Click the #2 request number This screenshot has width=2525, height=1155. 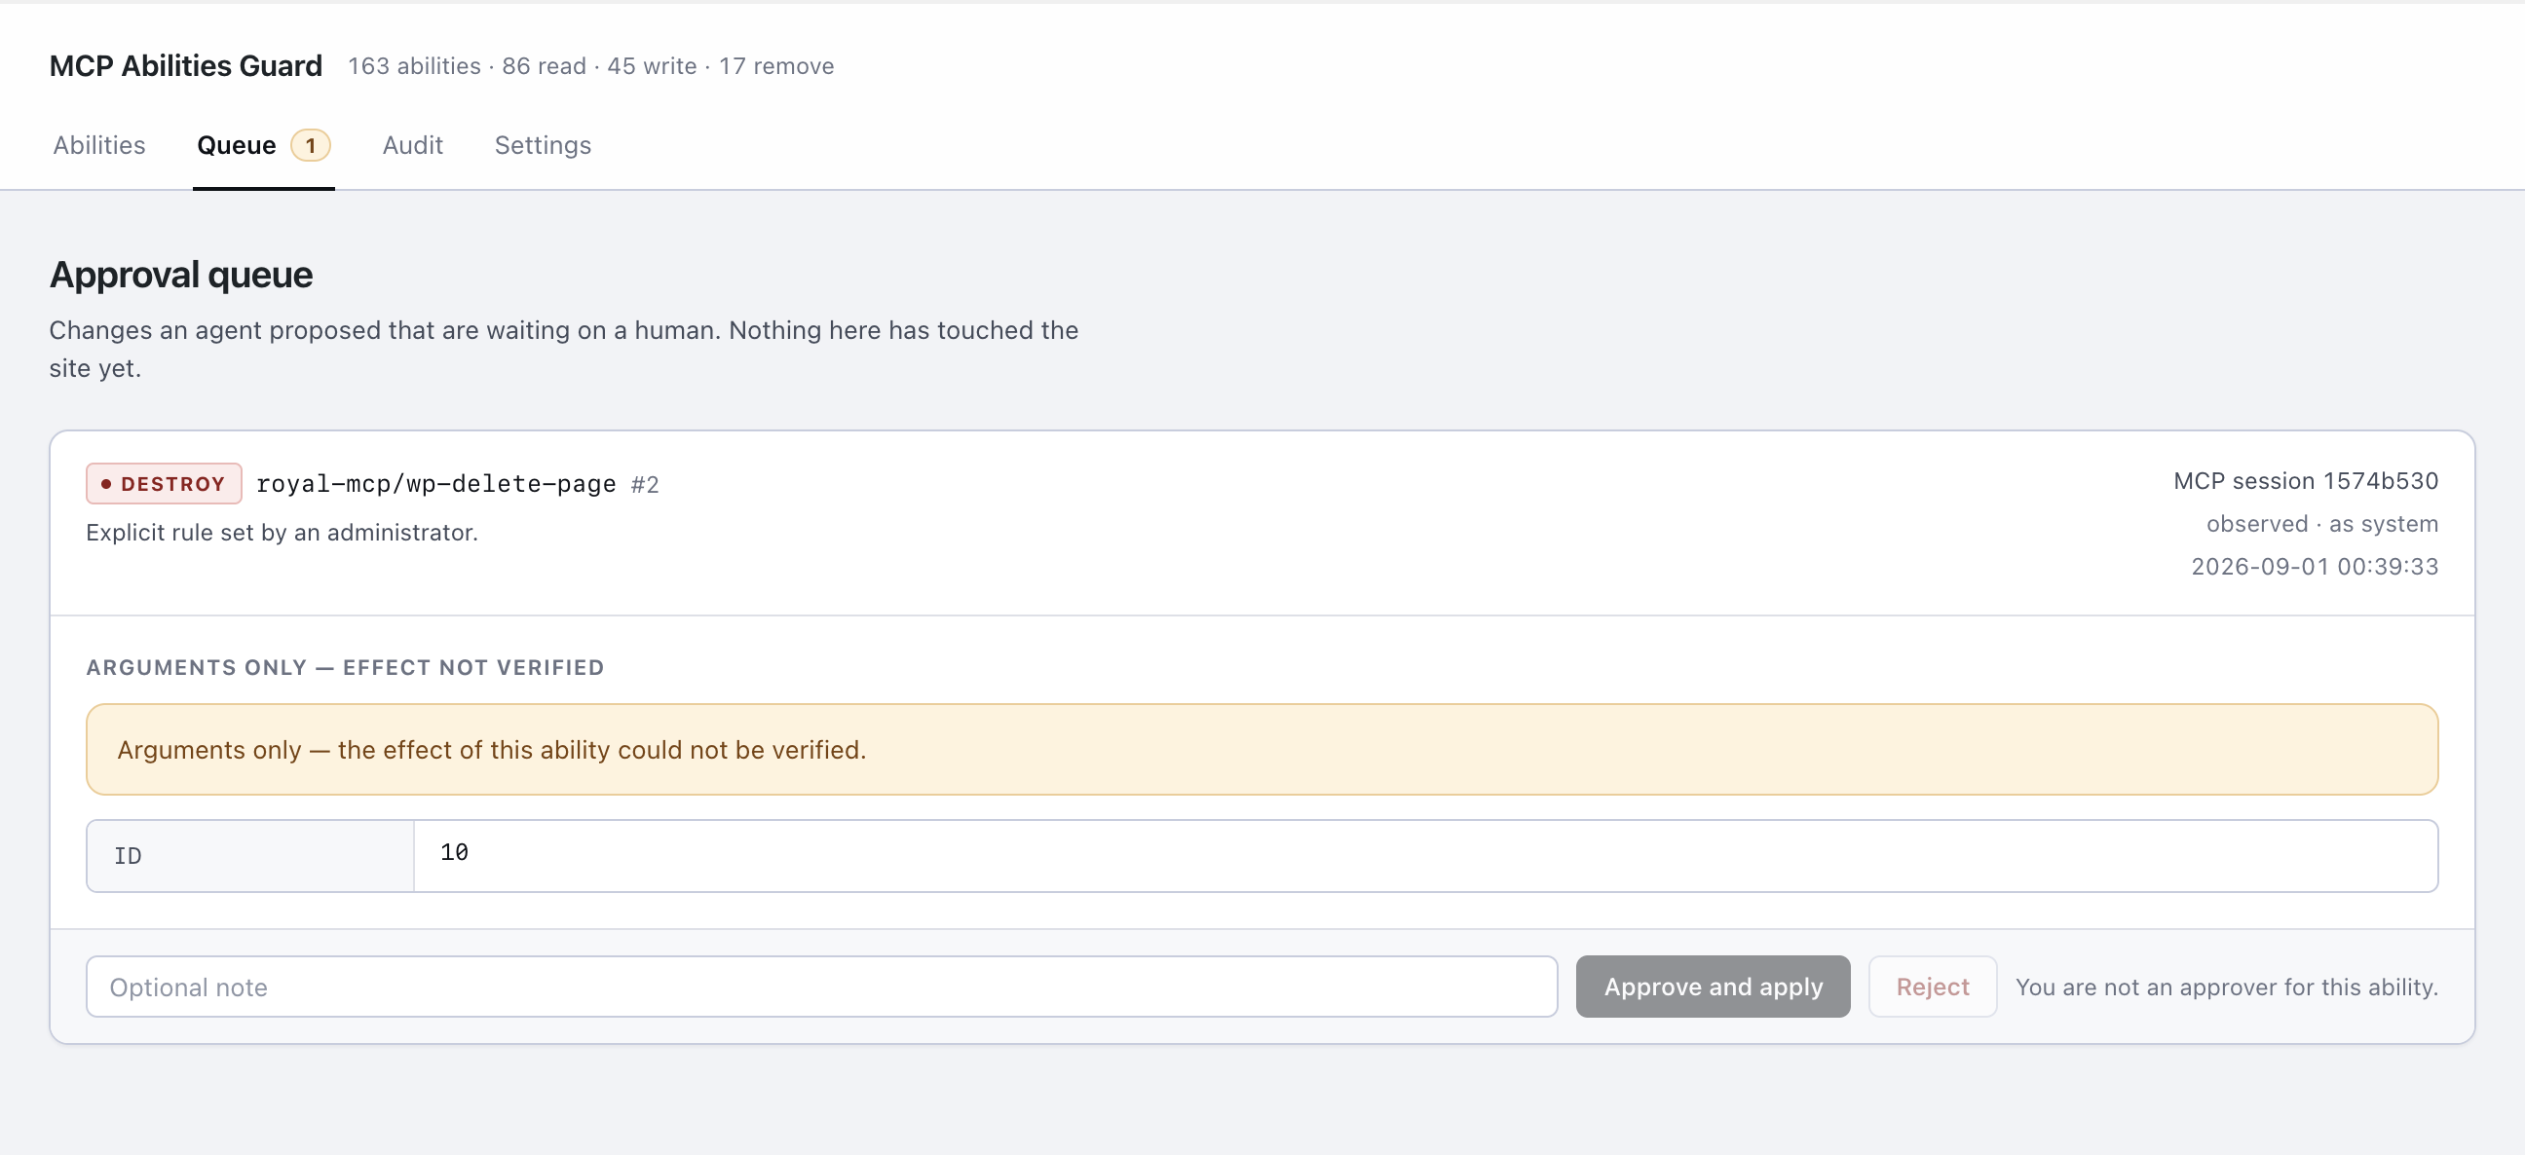point(645,485)
